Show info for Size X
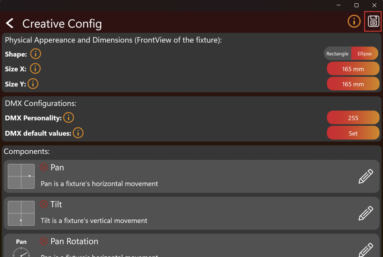This screenshot has width=383, height=257. point(36,69)
